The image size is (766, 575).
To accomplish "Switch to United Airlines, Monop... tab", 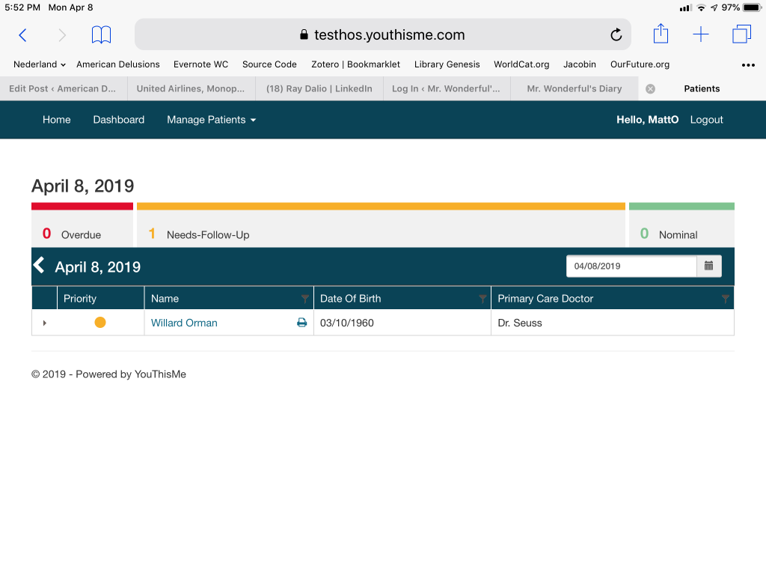I will 191,89.
